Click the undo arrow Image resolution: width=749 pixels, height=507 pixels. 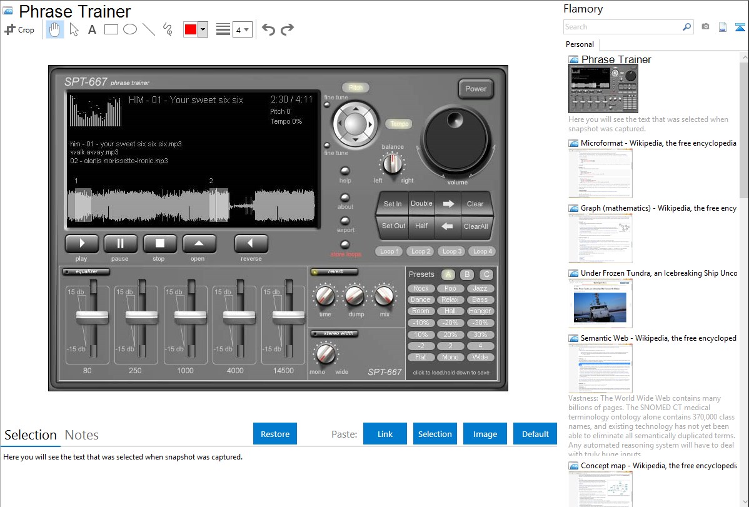(268, 29)
